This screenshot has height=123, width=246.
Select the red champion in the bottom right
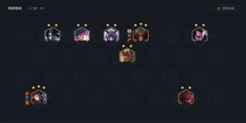(x=186, y=98)
